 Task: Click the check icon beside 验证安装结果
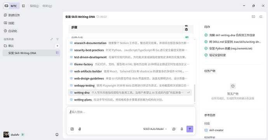click(206, 55)
